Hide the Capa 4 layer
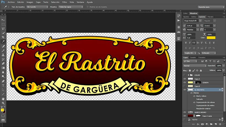 click(185, 79)
